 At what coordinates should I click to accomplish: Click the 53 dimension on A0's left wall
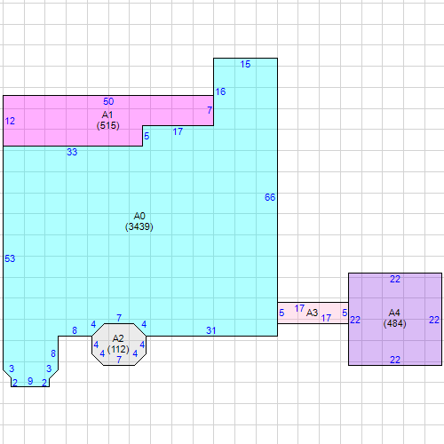10,258
